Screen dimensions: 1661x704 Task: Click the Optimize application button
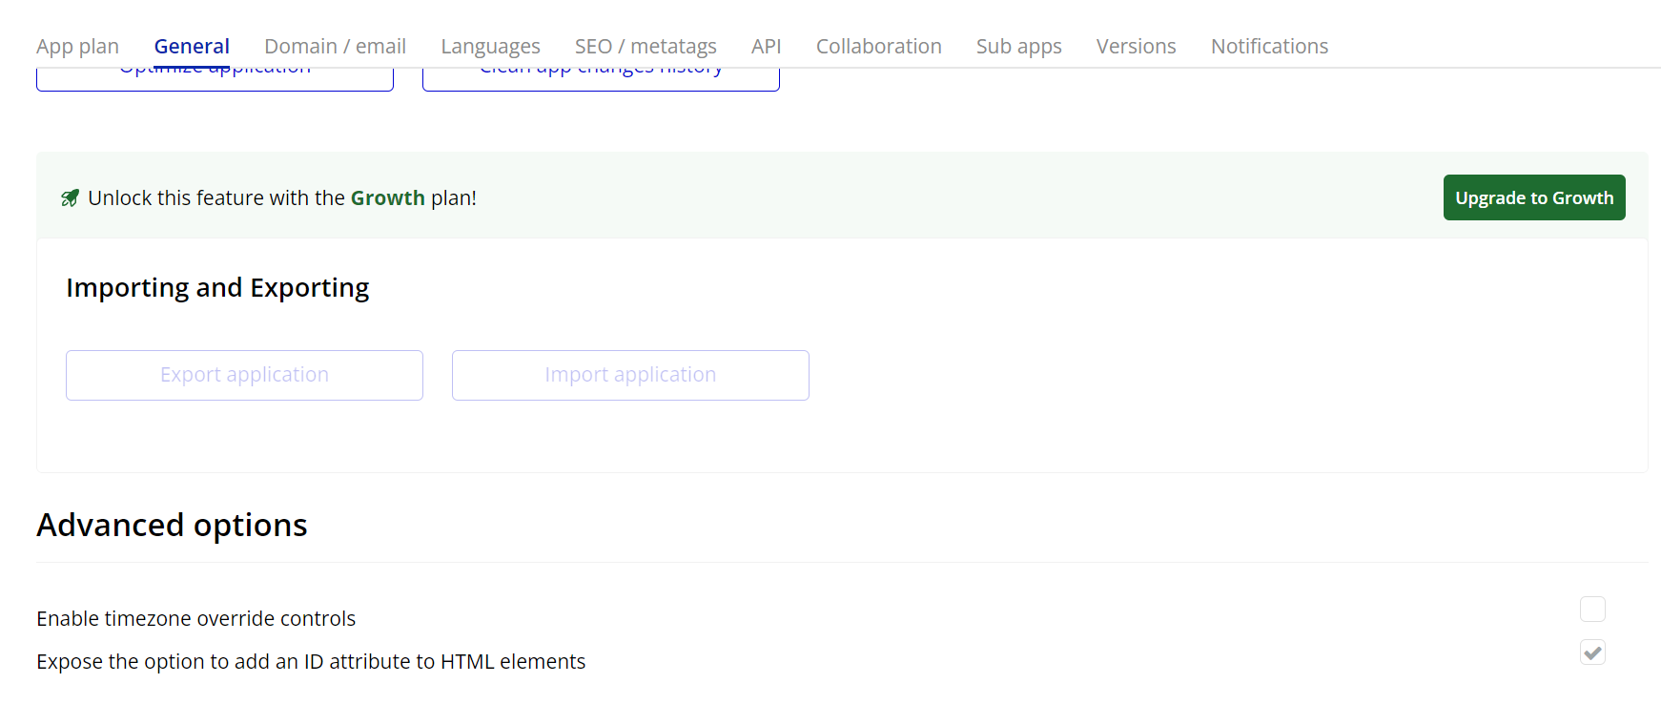[x=215, y=79]
